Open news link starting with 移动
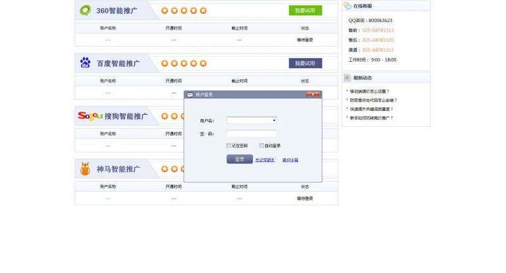This screenshot has height=273, width=506. pyautogui.click(x=369, y=91)
